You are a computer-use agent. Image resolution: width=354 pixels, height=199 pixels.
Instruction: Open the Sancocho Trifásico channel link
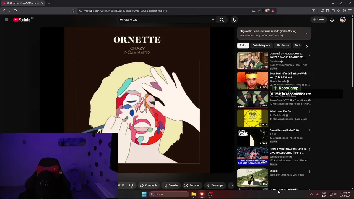coord(279,157)
